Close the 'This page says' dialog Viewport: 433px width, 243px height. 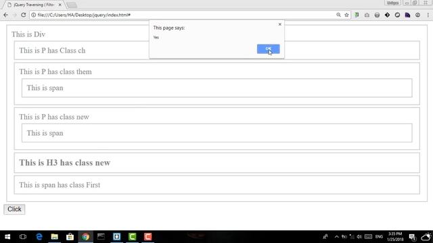279,24
